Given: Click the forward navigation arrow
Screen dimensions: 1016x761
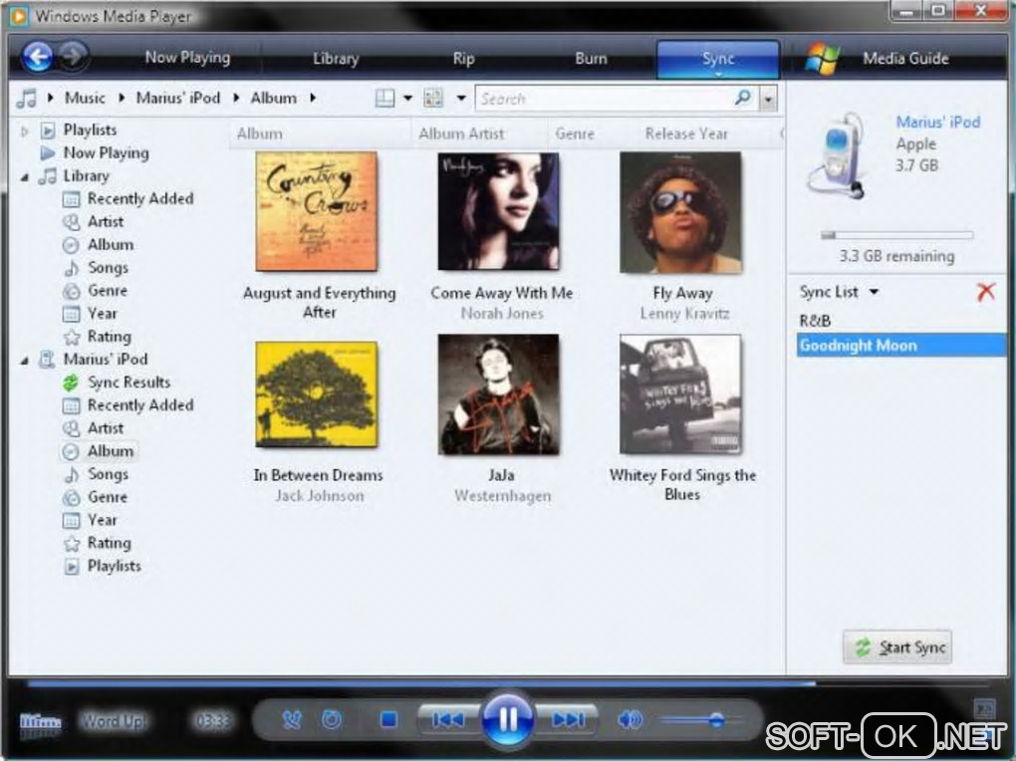Looking at the screenshot, I should [x=74, y=57].
